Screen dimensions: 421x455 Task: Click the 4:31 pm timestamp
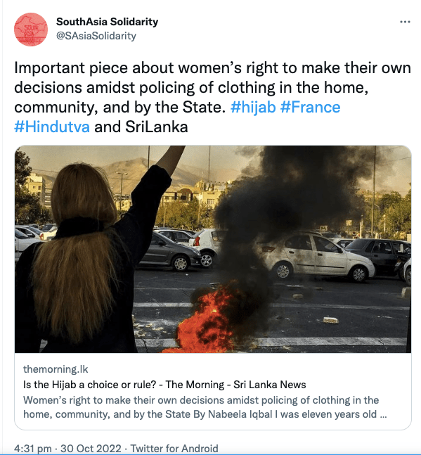tap(33, 449)
